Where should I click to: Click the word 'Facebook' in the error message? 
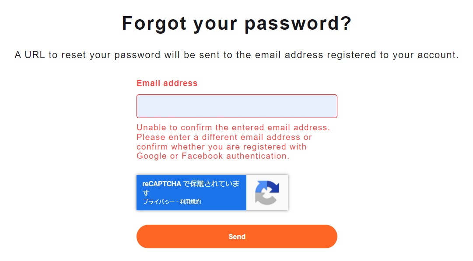click(202, 156)
